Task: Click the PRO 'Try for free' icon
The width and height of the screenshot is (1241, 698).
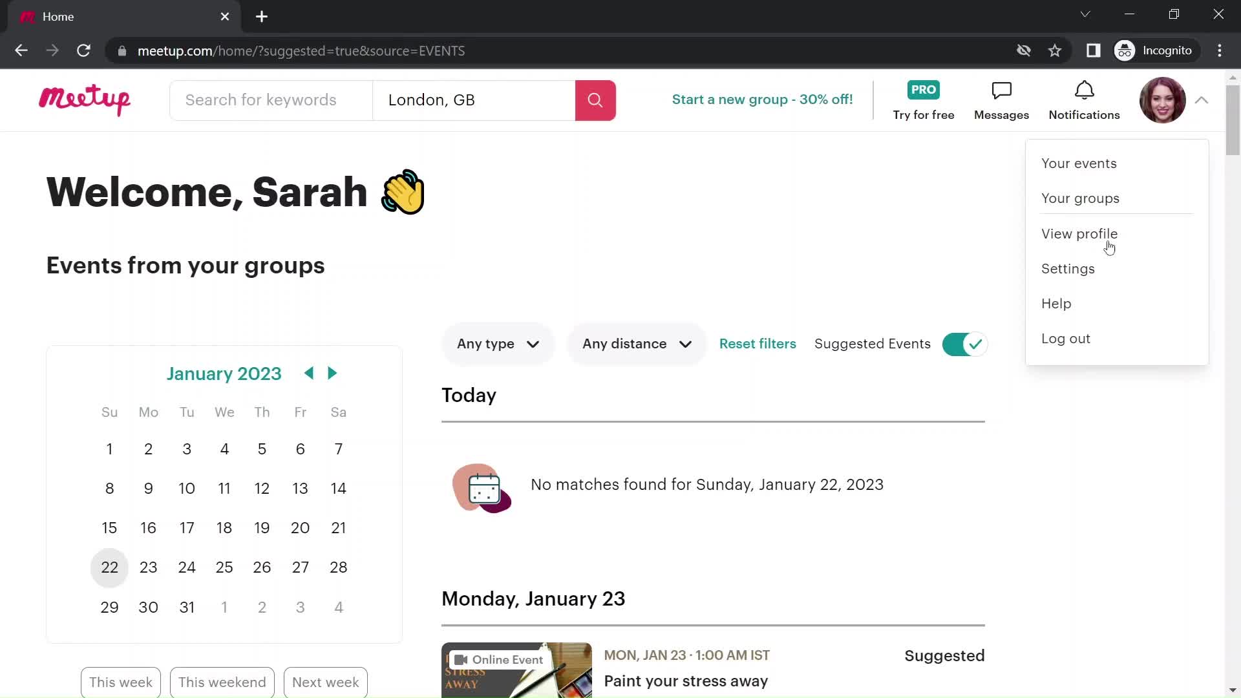Action: (924, 100)
